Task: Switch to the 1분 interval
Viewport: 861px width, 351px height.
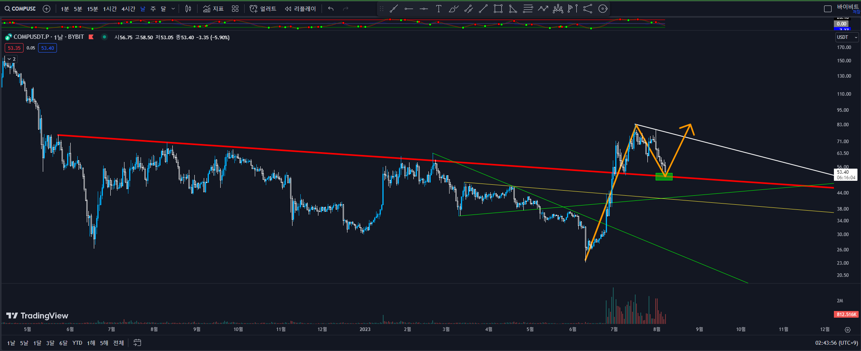Action: (x=65, y=9)
